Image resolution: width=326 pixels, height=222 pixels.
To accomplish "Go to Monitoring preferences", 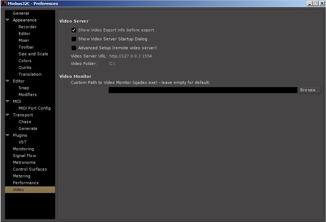I will [x=23, y=149].
